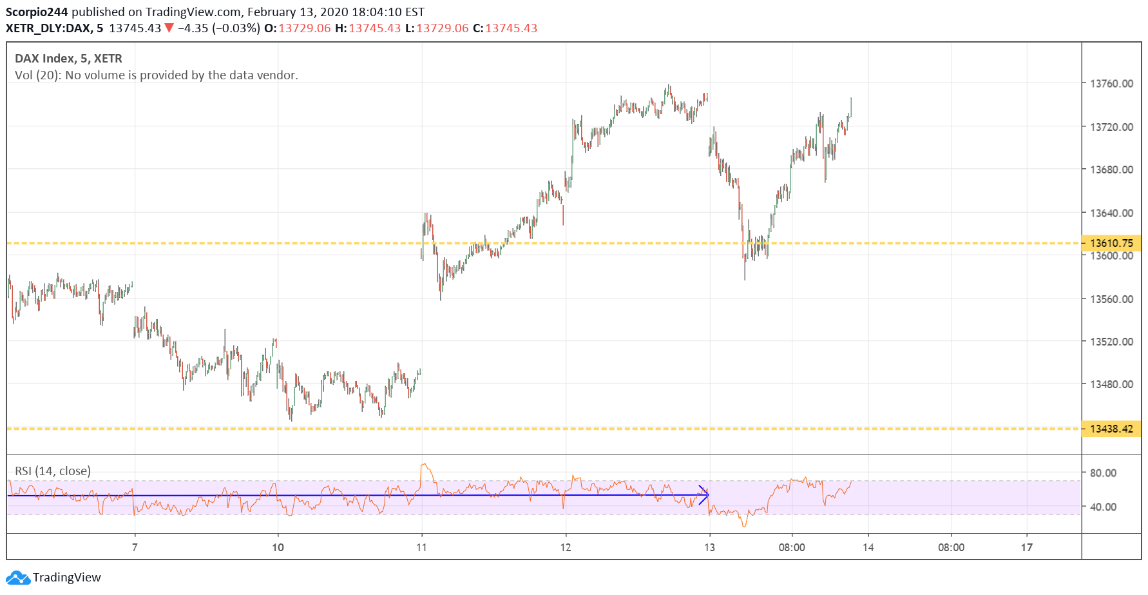Click date label 12 on time axis
This screenshot has height=595, width=1148.
566,548
